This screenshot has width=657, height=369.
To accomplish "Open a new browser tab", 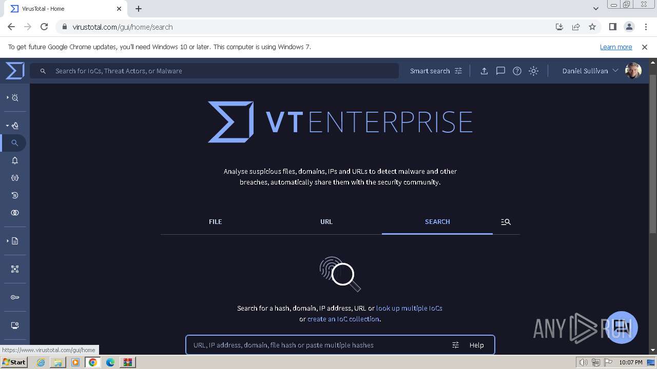I will coord(139,9).
